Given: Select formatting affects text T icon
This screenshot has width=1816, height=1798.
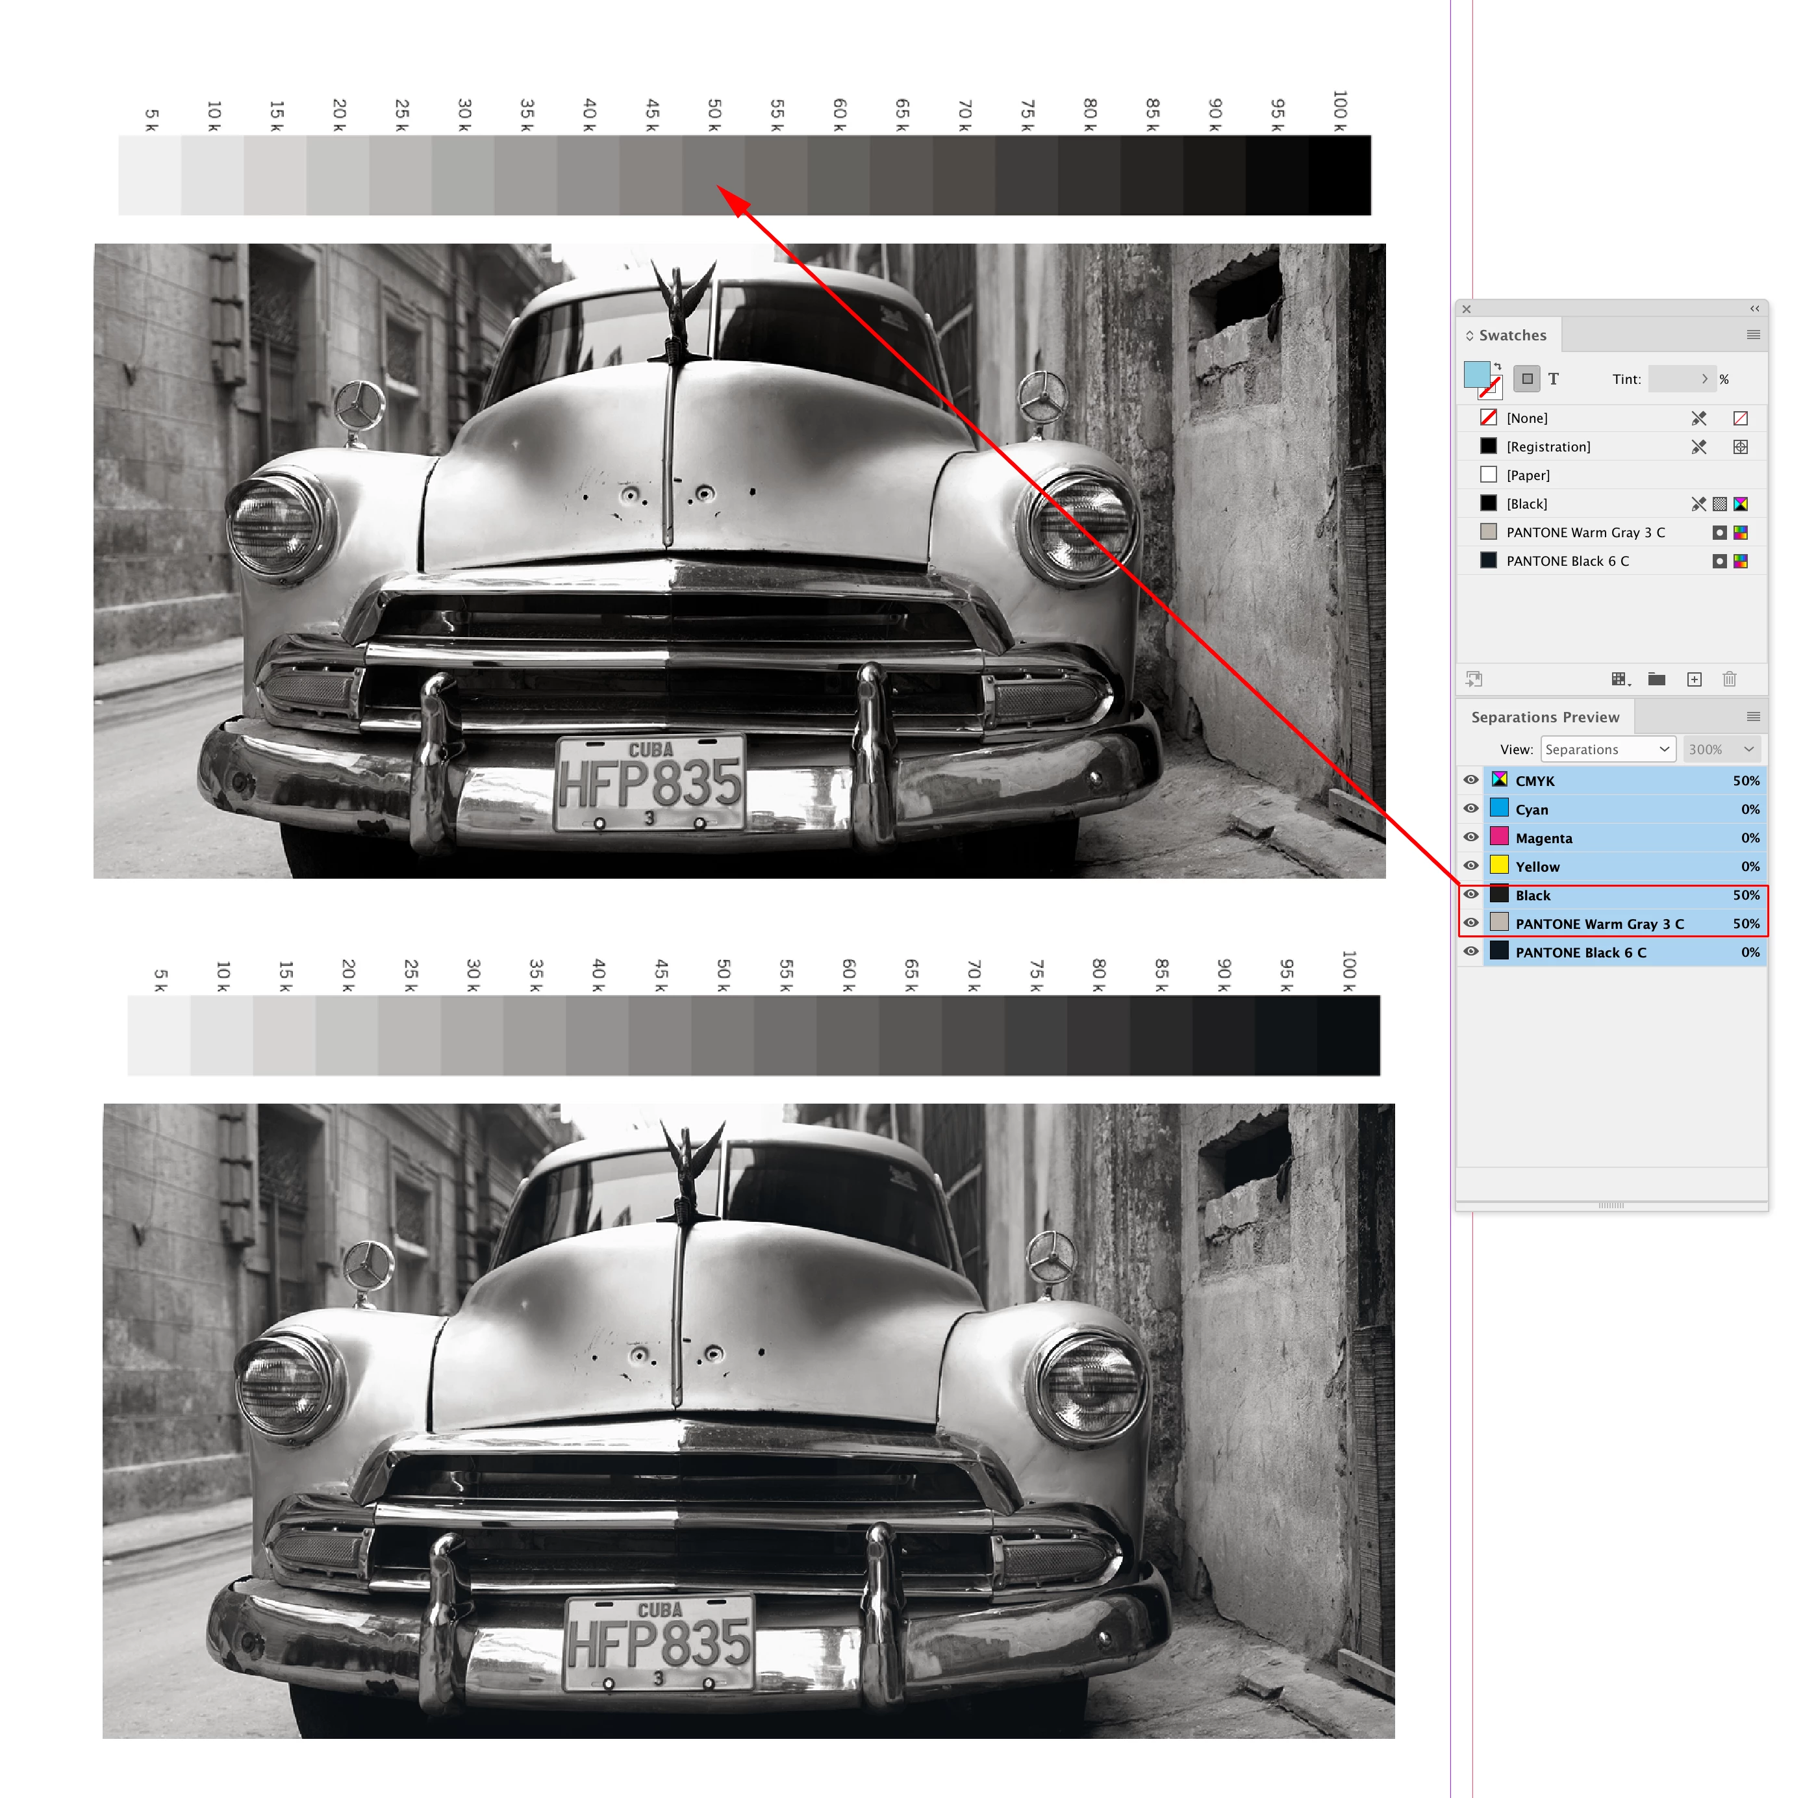Looking at the screenshot, I should click(1554, 379).
